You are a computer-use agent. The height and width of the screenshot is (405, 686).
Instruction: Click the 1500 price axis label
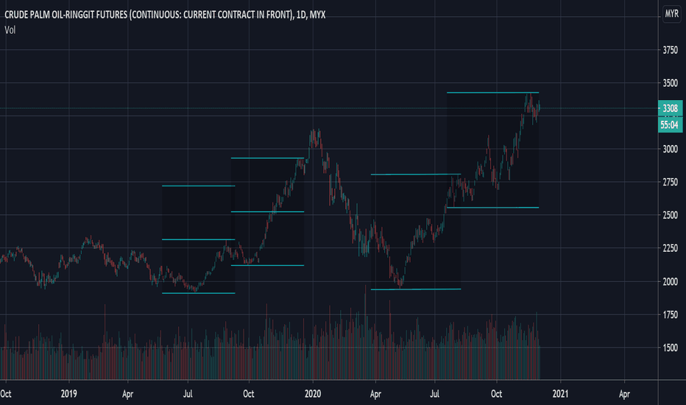click(x=670, y=348)
